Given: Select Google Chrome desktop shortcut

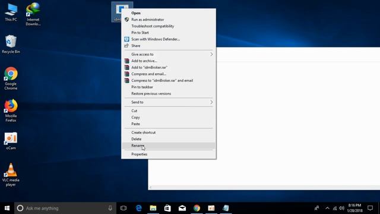Looking at the screenshot, I should point(11,78).
